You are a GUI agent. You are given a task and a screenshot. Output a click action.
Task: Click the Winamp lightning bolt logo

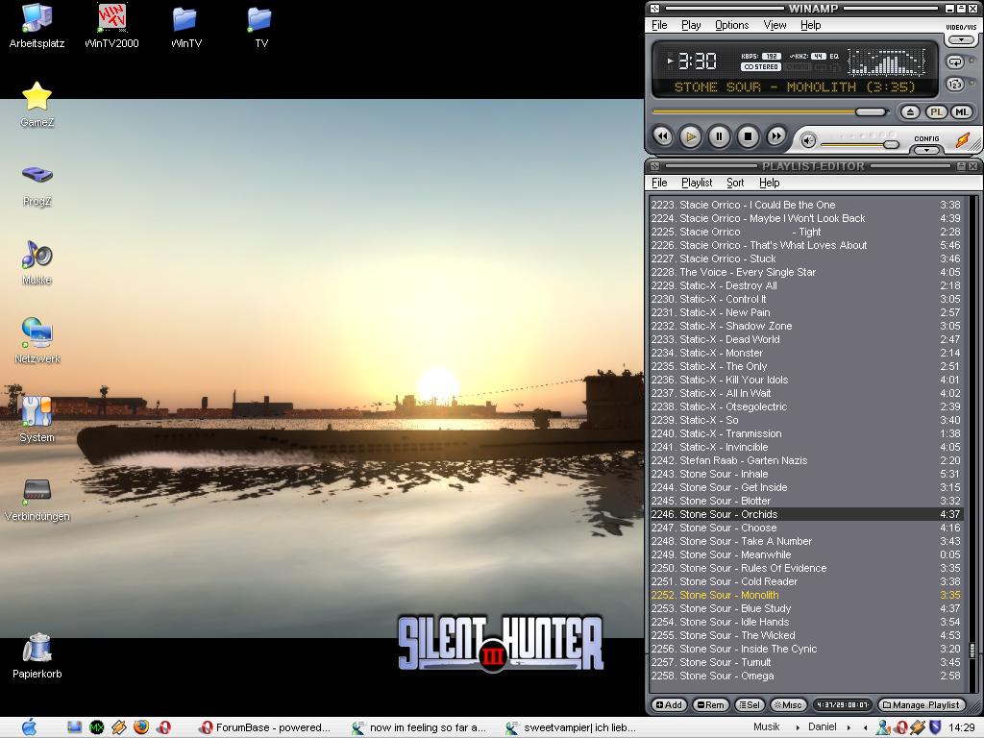963,140
